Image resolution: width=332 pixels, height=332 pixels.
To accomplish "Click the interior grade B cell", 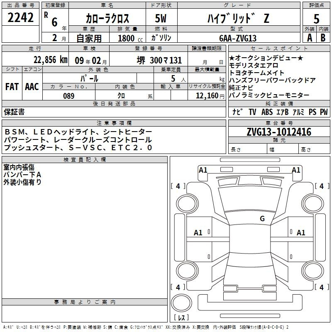I will [324, 38].
